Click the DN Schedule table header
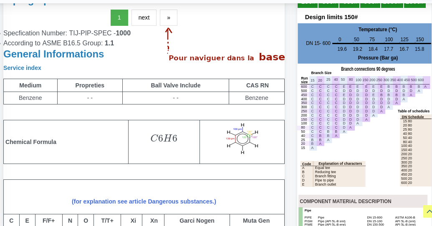This screenshot has width=432, height=226. (x=413, y=117)
